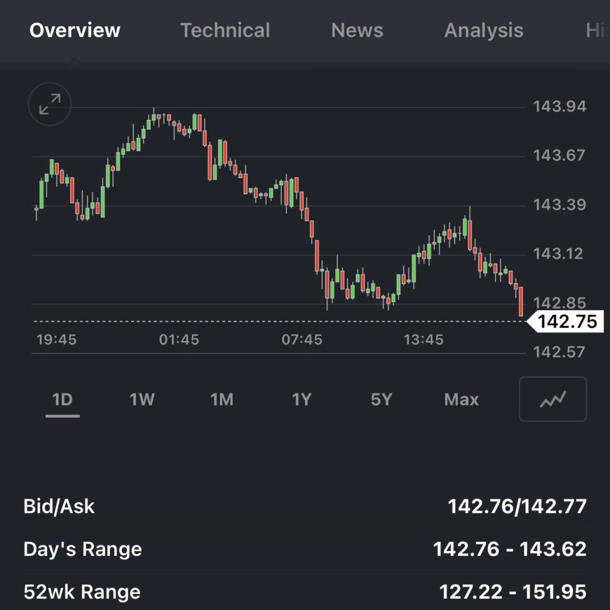This screenshot has height=610, width=610.
Task: Select the Day's Range row
Action: [x=305, y=549]
